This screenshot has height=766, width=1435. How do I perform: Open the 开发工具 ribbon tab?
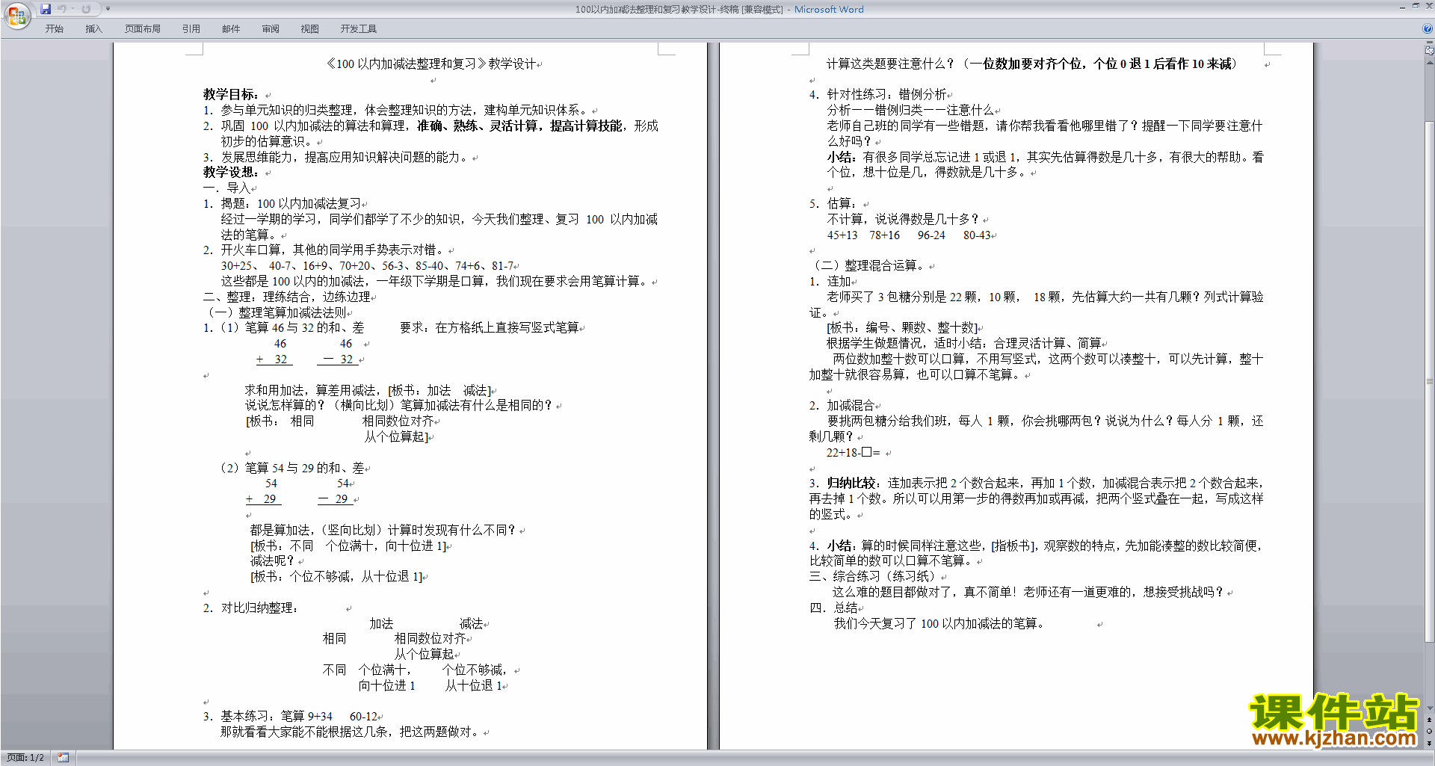359,28
